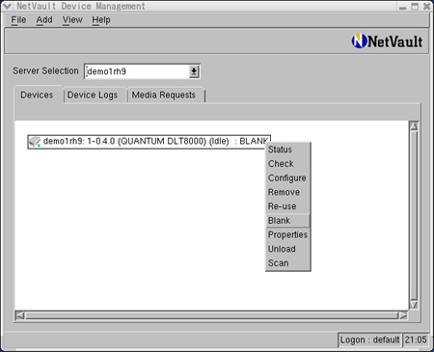Open the Add menu

pyautogui.click(x=44, y=20)
